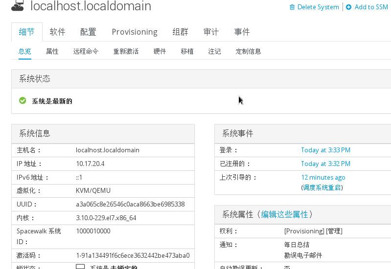Image resolution: width=391 pixels, height=269 pixels.
Task: Click the green checkmark status icon
Action: (x=23, y=101)
